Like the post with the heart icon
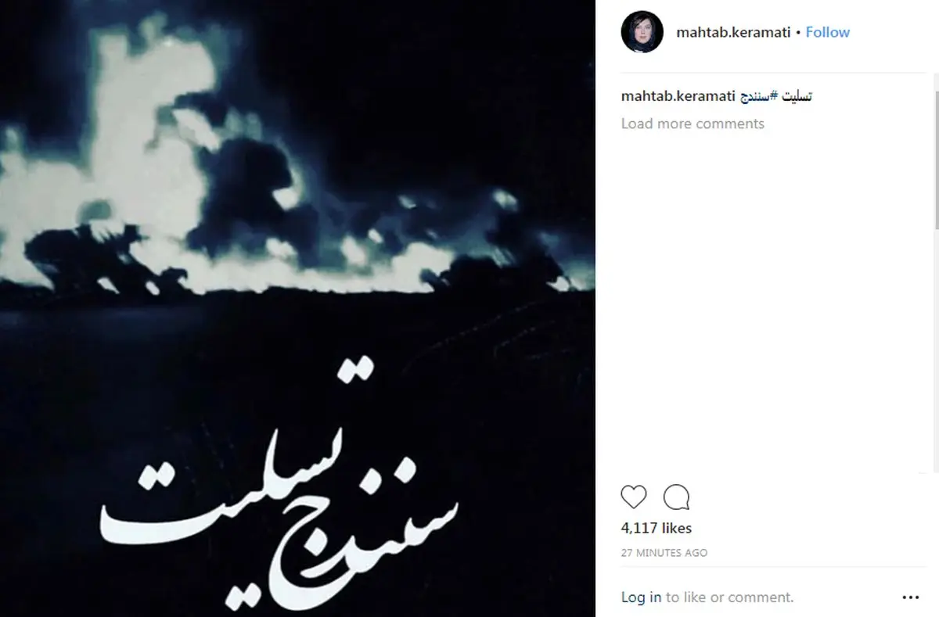 coord(634,497)
